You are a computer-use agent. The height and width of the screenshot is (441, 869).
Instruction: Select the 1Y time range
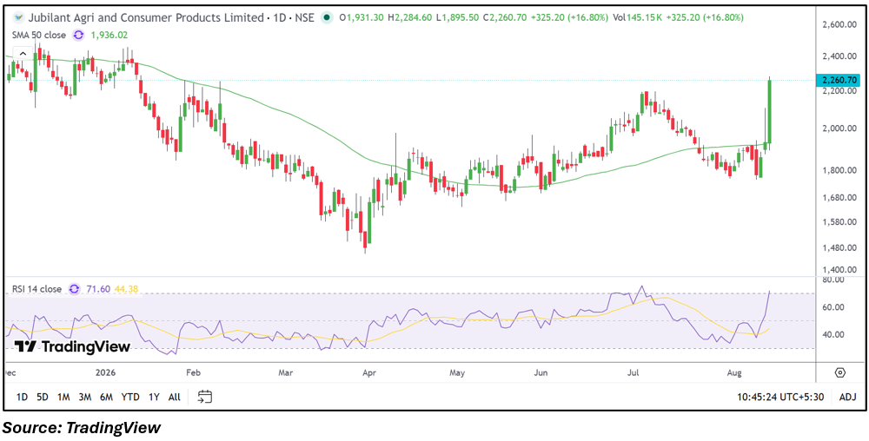coord(154,397)
